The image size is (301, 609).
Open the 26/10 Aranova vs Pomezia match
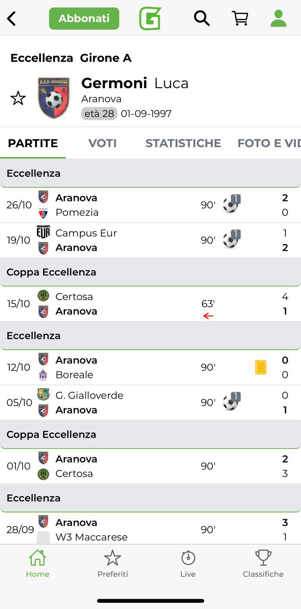click(122, 205)
